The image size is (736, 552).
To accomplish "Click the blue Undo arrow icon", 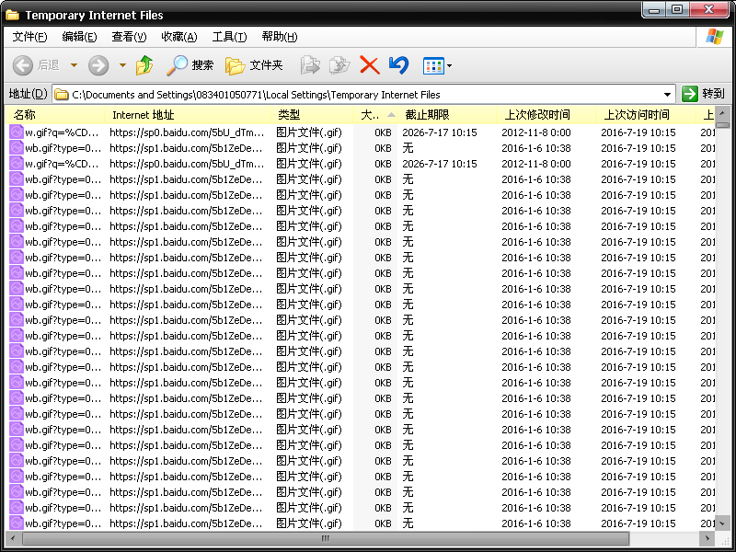I will 399,65.
